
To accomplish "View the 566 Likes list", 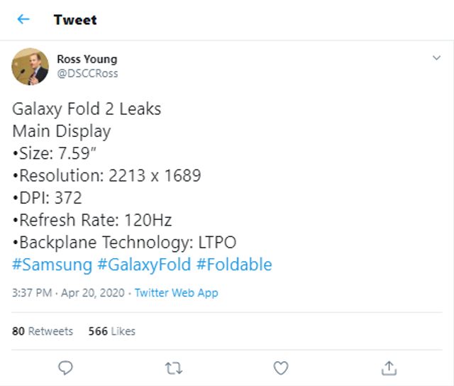I will 111,331.
